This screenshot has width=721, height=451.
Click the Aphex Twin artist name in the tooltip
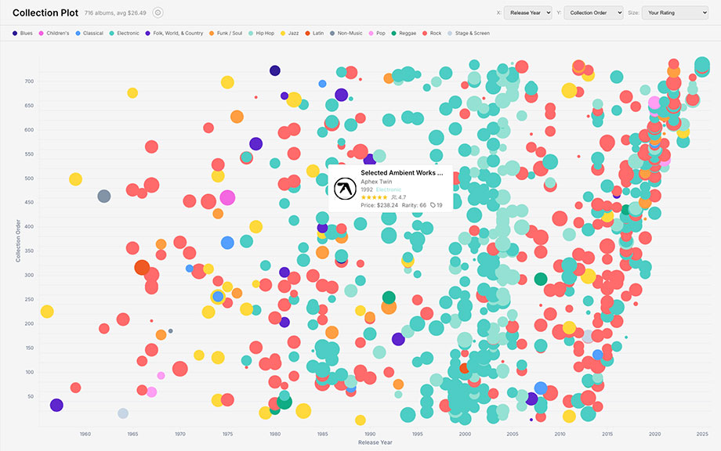point(377,182)
